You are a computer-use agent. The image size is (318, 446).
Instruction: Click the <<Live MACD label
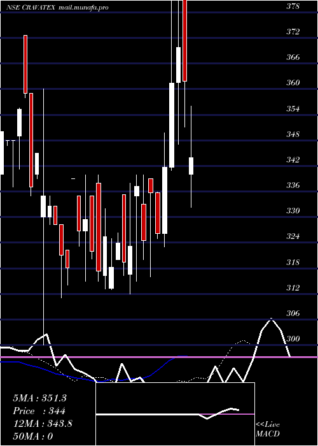click(x=268, y=429)
